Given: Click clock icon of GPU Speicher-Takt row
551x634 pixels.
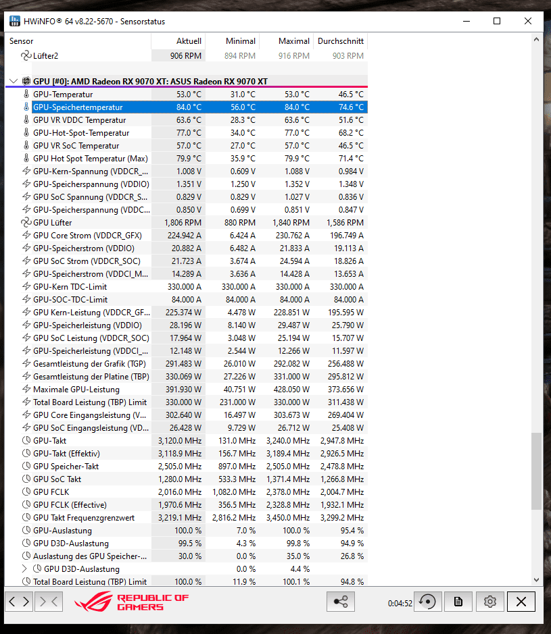Looking at the screenshot, I should click(26, 466).
